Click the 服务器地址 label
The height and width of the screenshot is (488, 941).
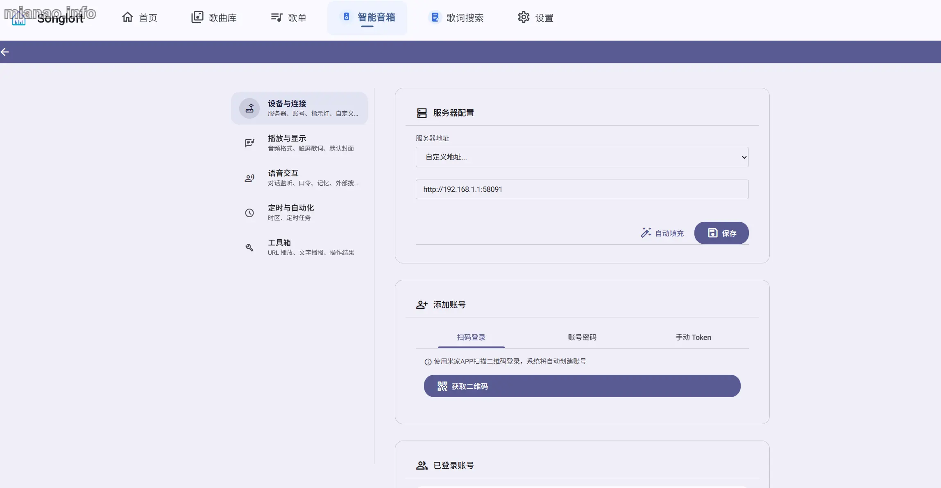point(432,138)
